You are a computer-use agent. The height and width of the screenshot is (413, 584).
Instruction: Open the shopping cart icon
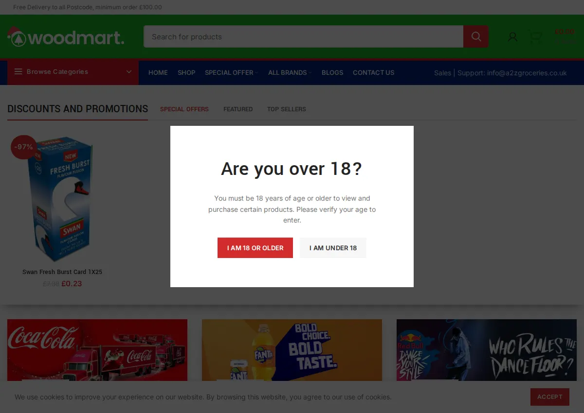(x=535, y=36)
